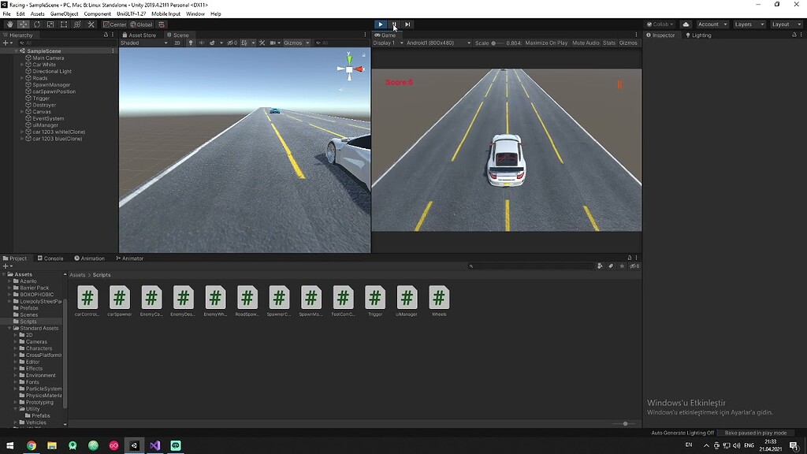Viewport: 807px width, 454px height.
Task: Unpause play mode
Action: point(393,24)
